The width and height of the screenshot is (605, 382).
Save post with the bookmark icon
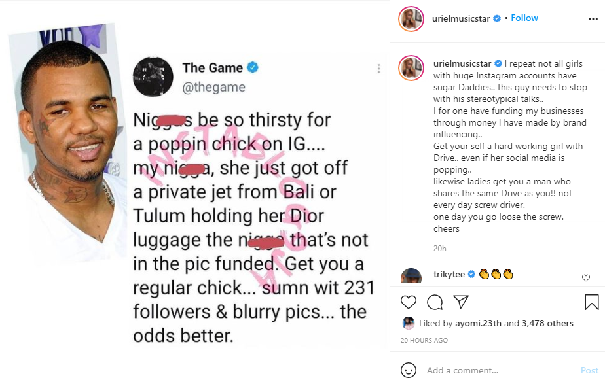(591, 302)
